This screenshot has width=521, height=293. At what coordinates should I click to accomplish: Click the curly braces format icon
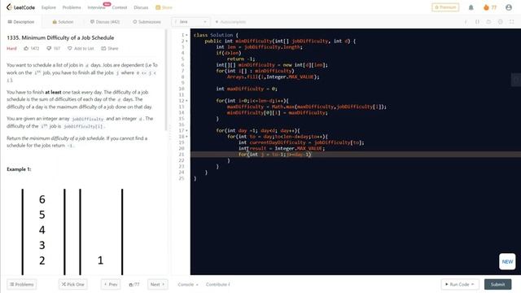pyautogui.click(x=477, y=22)
